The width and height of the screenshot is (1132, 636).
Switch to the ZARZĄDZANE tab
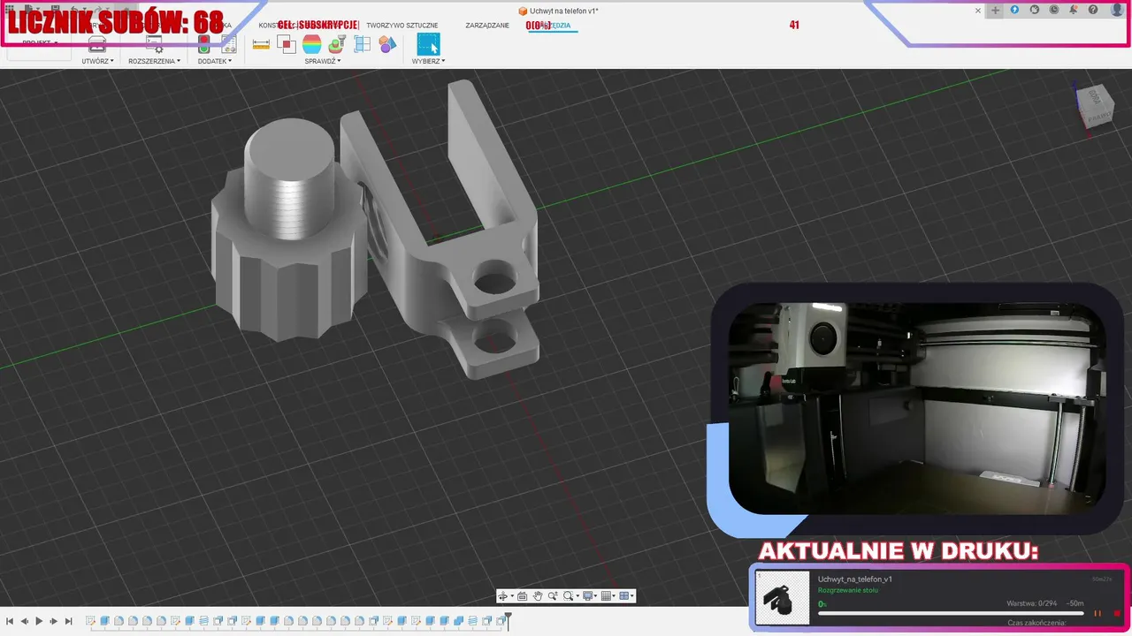click(x=487, y=26)
